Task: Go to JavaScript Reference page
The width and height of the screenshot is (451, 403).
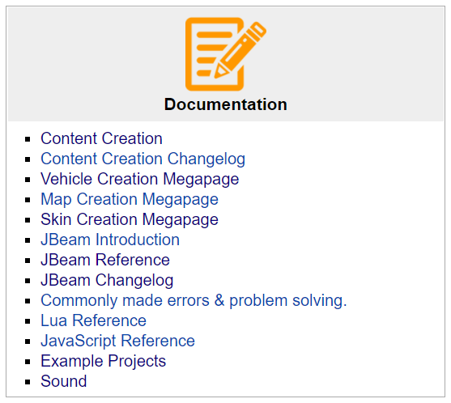Action: pyautogui.click(x=117, y=341)
